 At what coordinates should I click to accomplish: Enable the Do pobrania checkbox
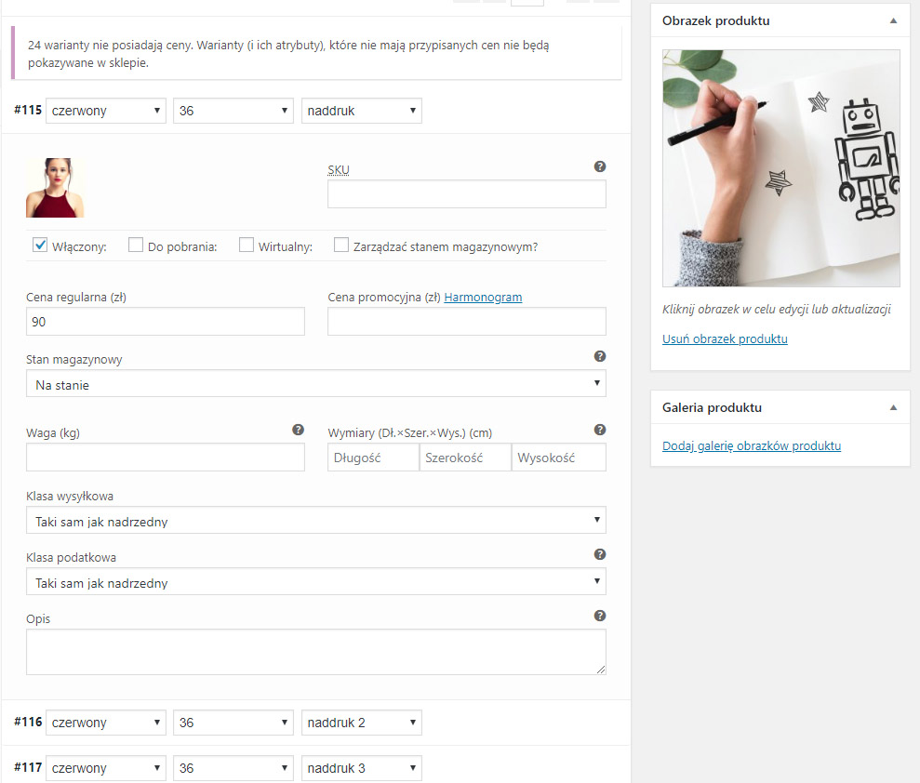pos(136,246)
